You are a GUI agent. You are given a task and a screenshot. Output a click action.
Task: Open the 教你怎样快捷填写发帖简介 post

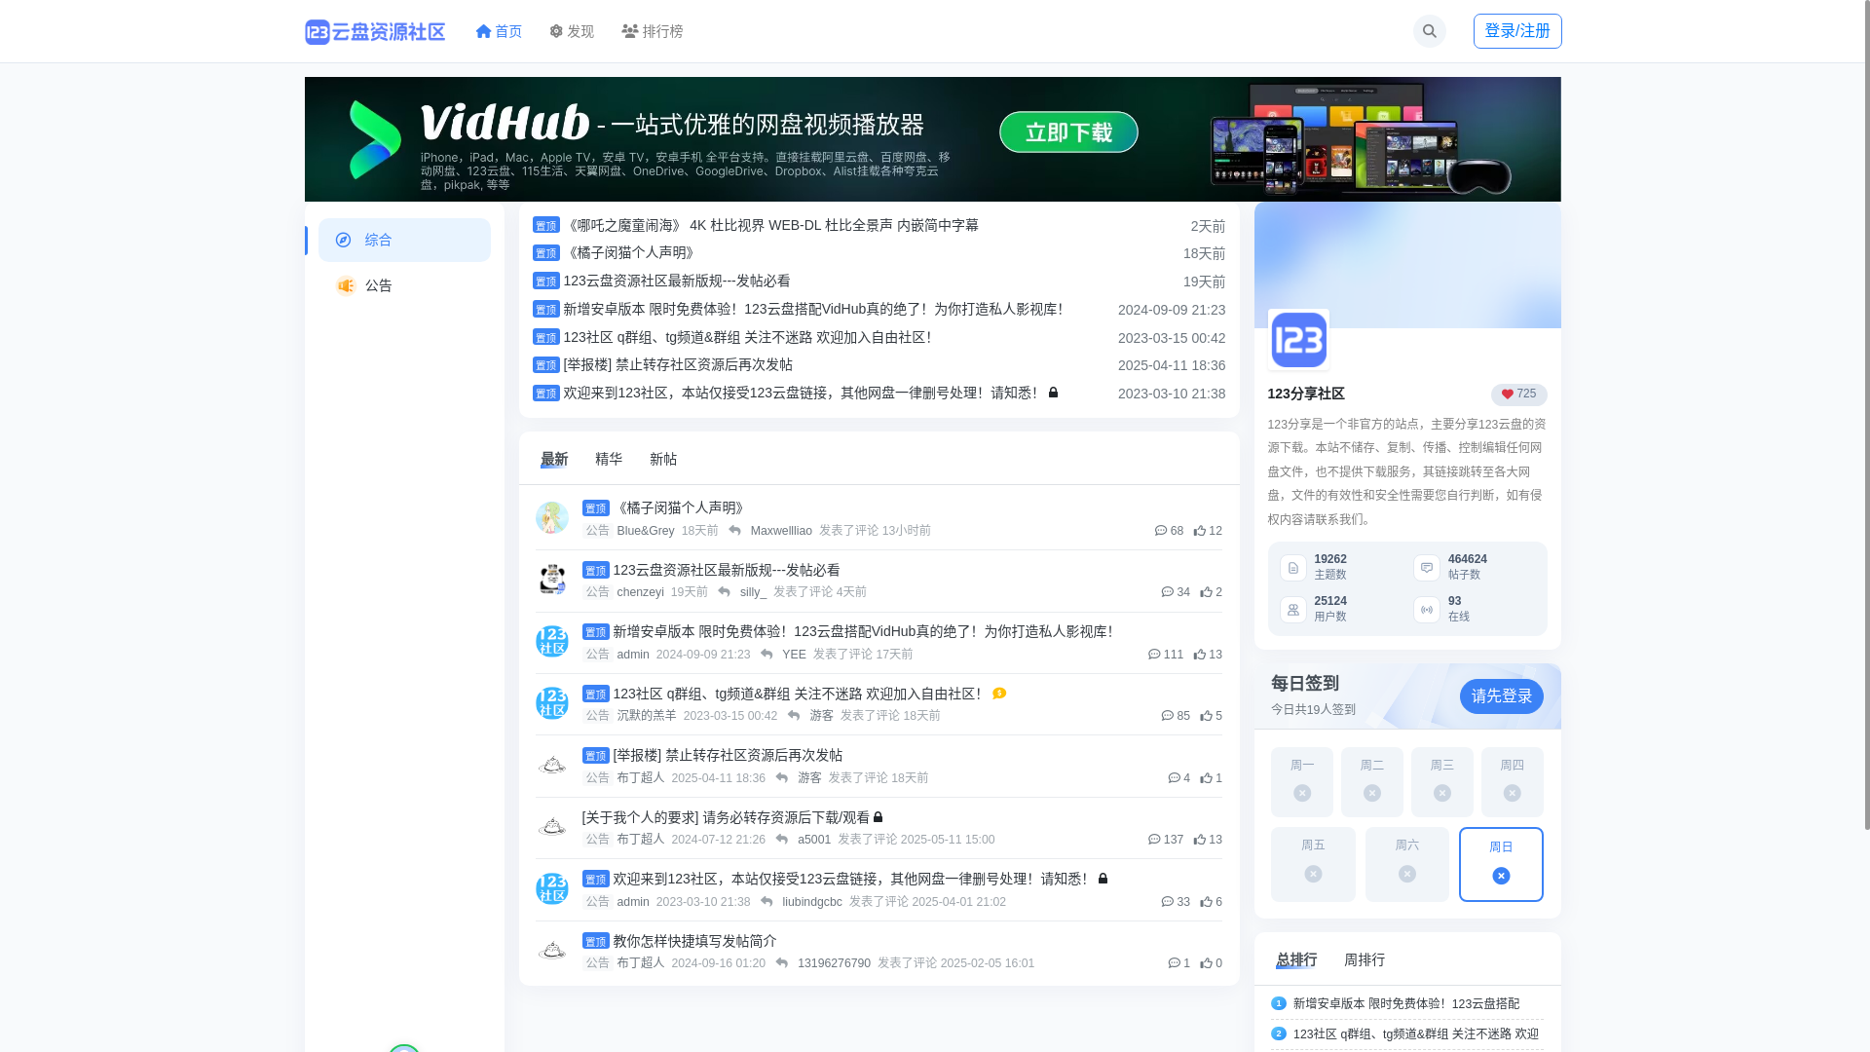point(694,941)
